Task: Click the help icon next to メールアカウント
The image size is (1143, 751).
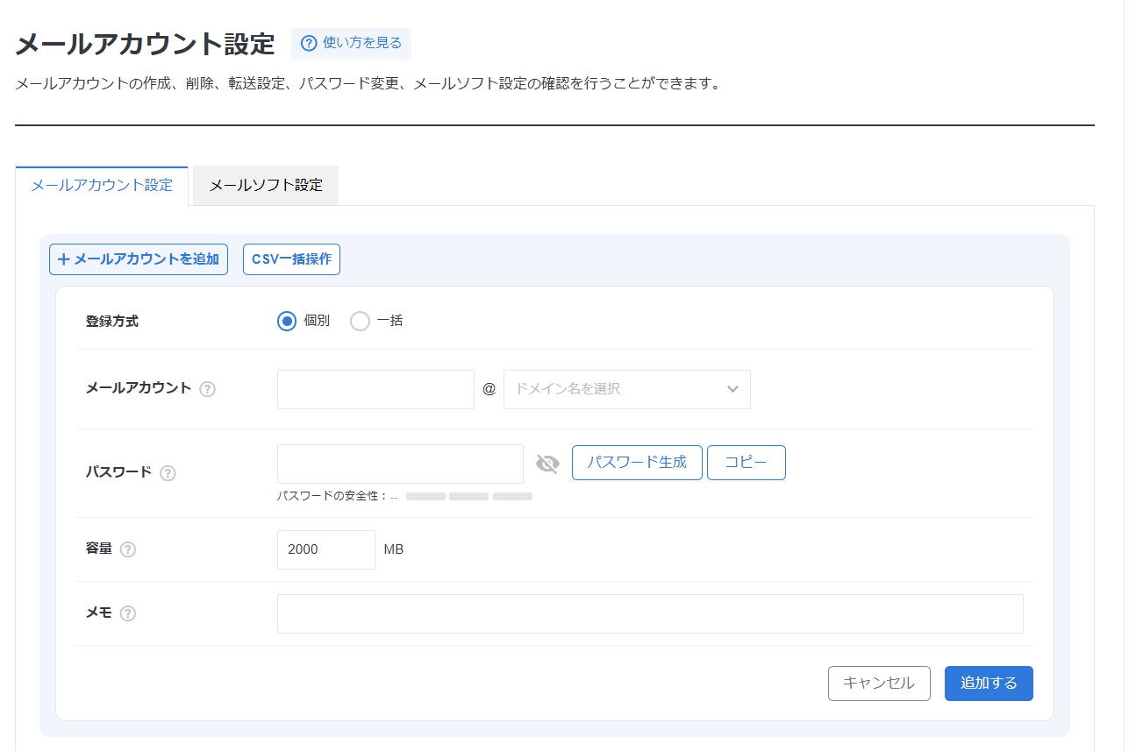Action: coord(207,389)
